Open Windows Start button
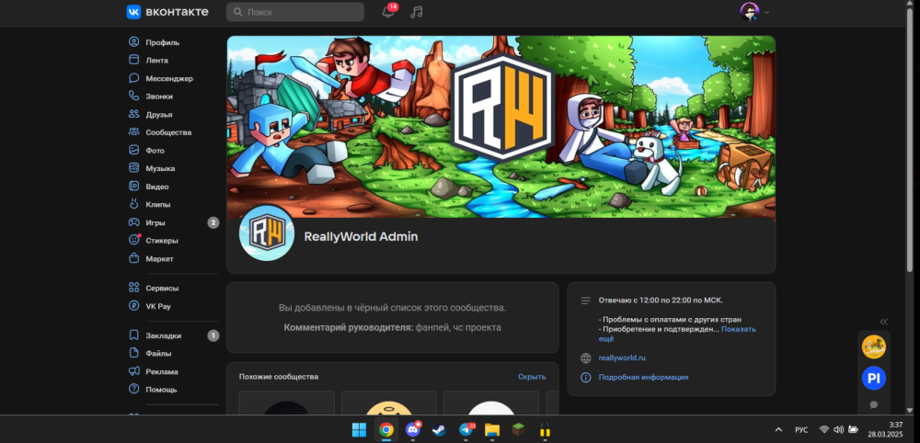This screenshot has width=920, height=443. pos(359,429)
